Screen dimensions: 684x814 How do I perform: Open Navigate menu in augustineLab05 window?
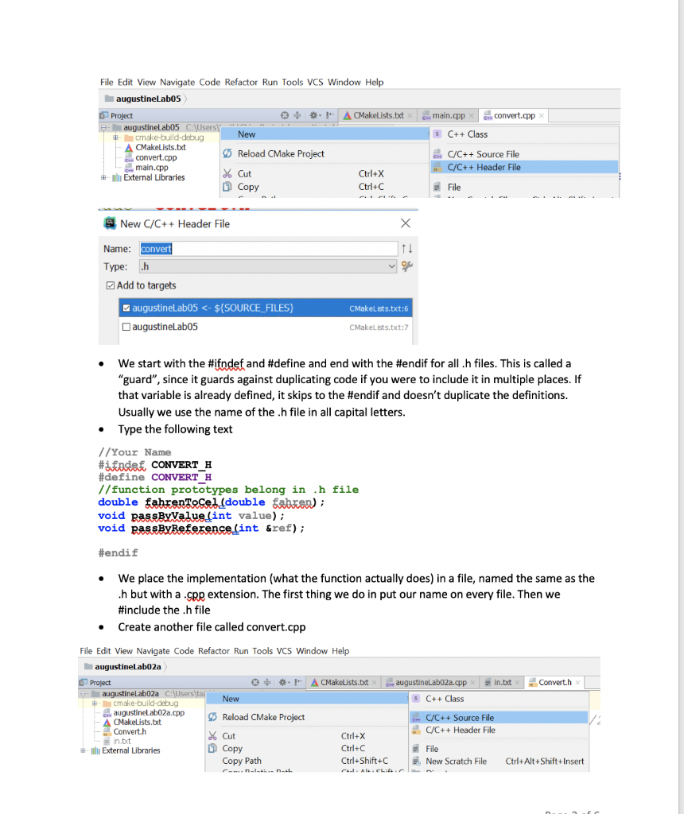[x=177, y=82]
